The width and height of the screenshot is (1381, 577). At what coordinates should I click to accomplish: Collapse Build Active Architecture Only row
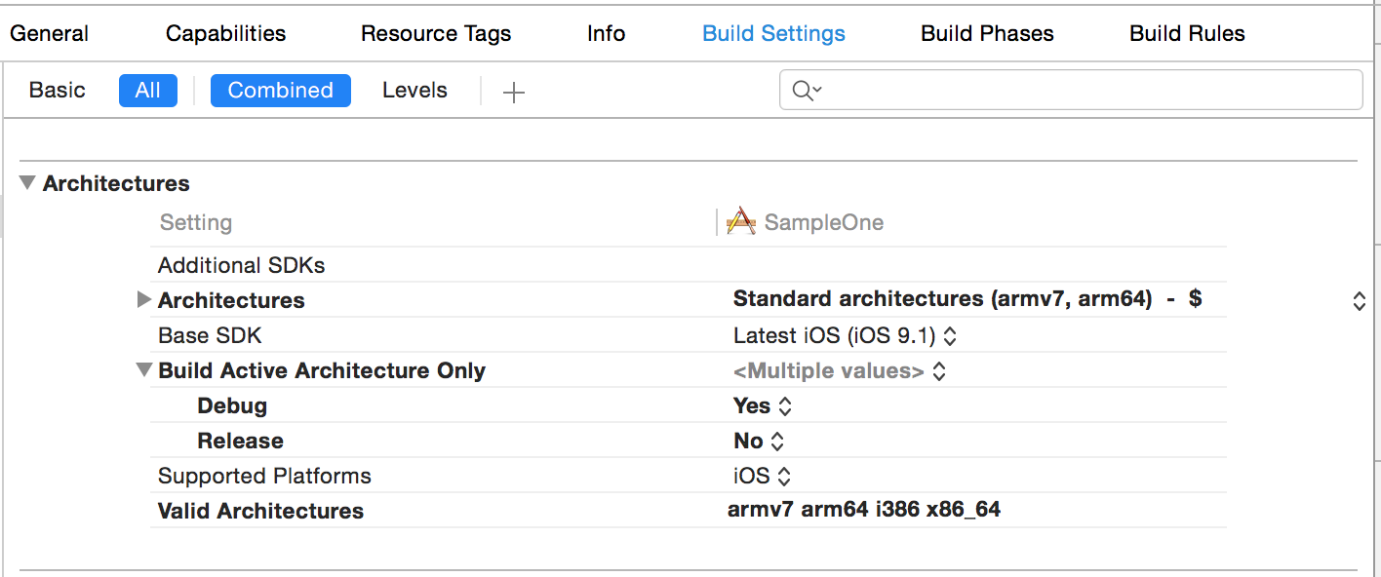pos(144,369)
